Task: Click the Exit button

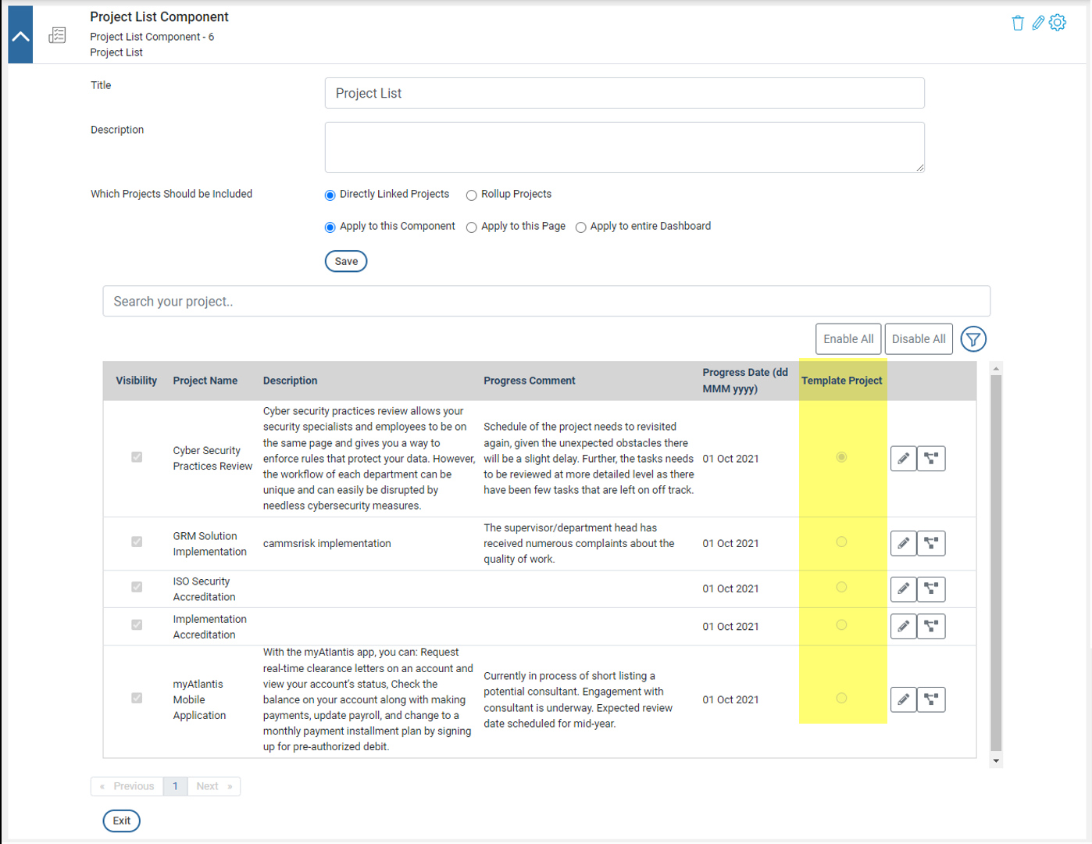Action: click(x=121, y=821)
